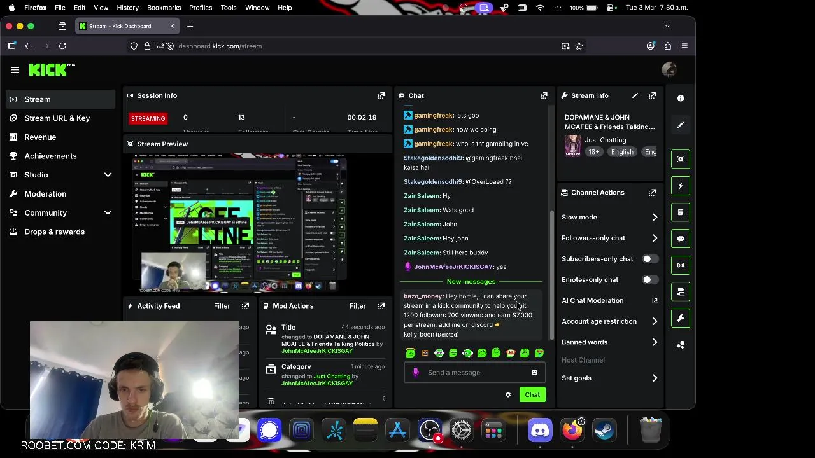Click the English language tag
The width and height of the screenshot is (815, 458).
[x=622, y=152]
